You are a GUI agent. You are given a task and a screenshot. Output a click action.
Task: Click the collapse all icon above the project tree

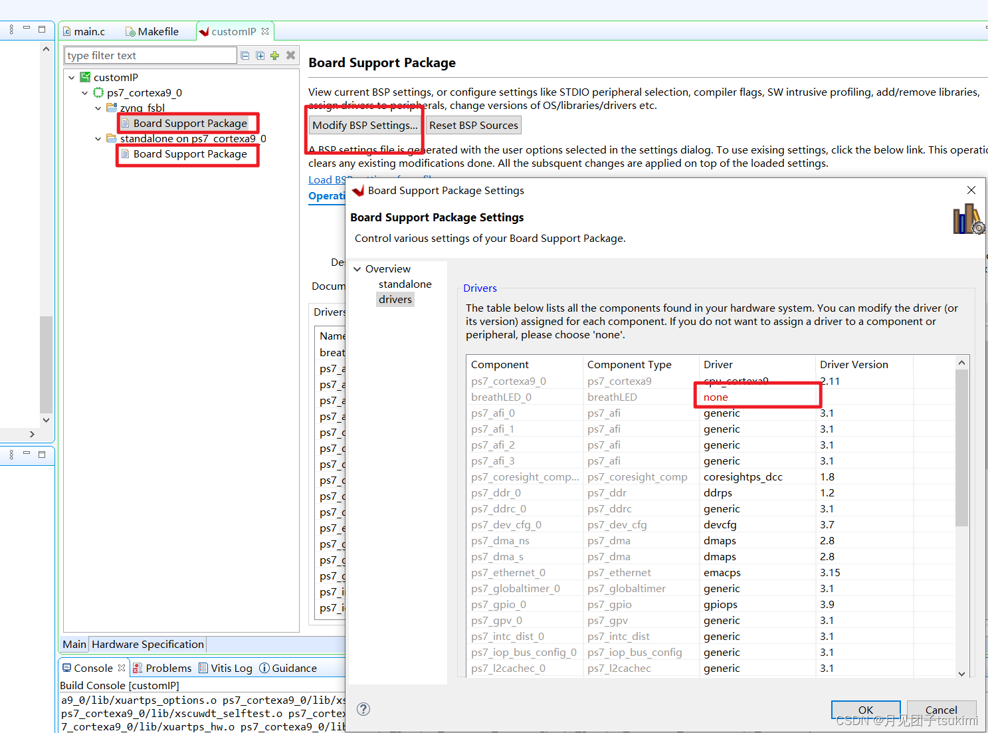click(x=245, y=55)
